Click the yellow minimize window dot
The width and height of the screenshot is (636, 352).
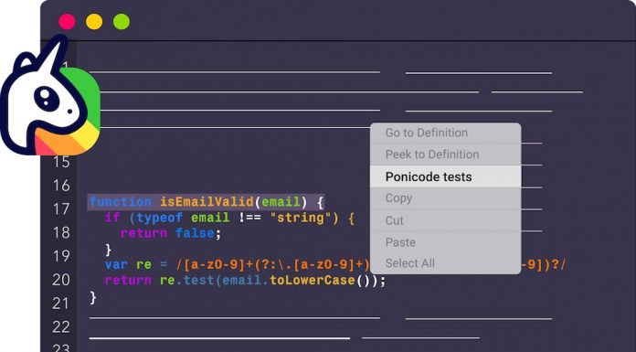94,22
